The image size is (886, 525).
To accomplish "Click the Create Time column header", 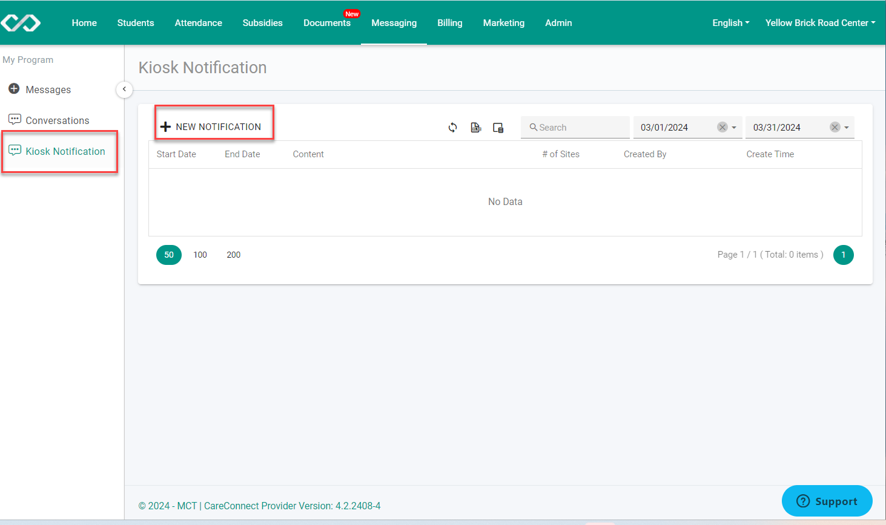I will coord(770,154).
